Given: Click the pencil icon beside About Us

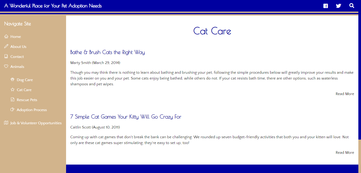Looking at the screenshot, I should 6,46.
